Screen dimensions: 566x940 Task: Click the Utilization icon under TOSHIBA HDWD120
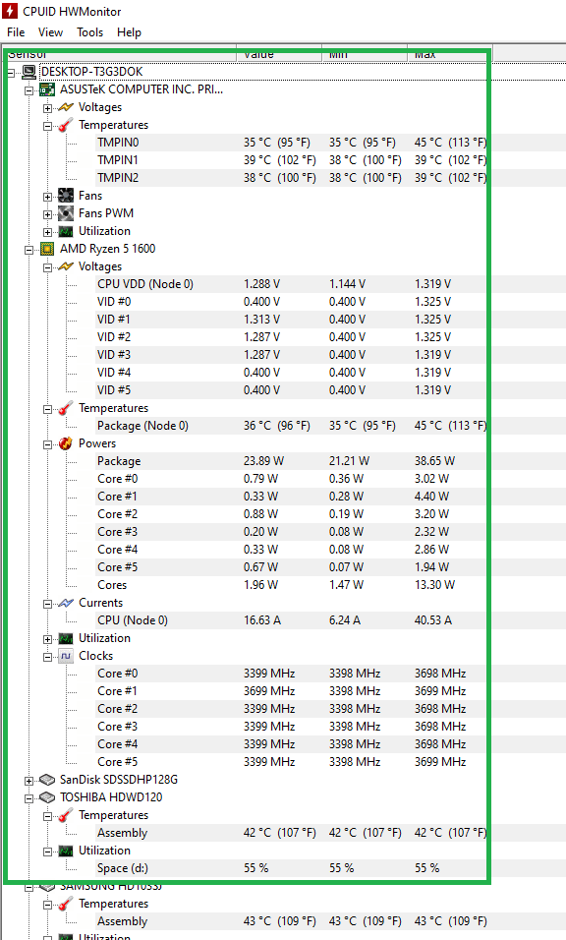(66, 851)
